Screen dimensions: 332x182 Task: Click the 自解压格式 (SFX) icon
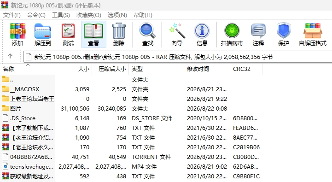(x=313, y=31)
